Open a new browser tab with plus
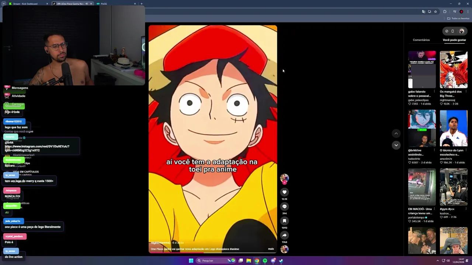The width and height of the screenshot is (472, 265). click(x=142, y=4)
